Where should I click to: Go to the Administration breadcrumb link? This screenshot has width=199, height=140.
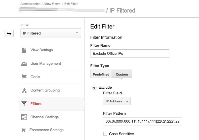point(30,4)
